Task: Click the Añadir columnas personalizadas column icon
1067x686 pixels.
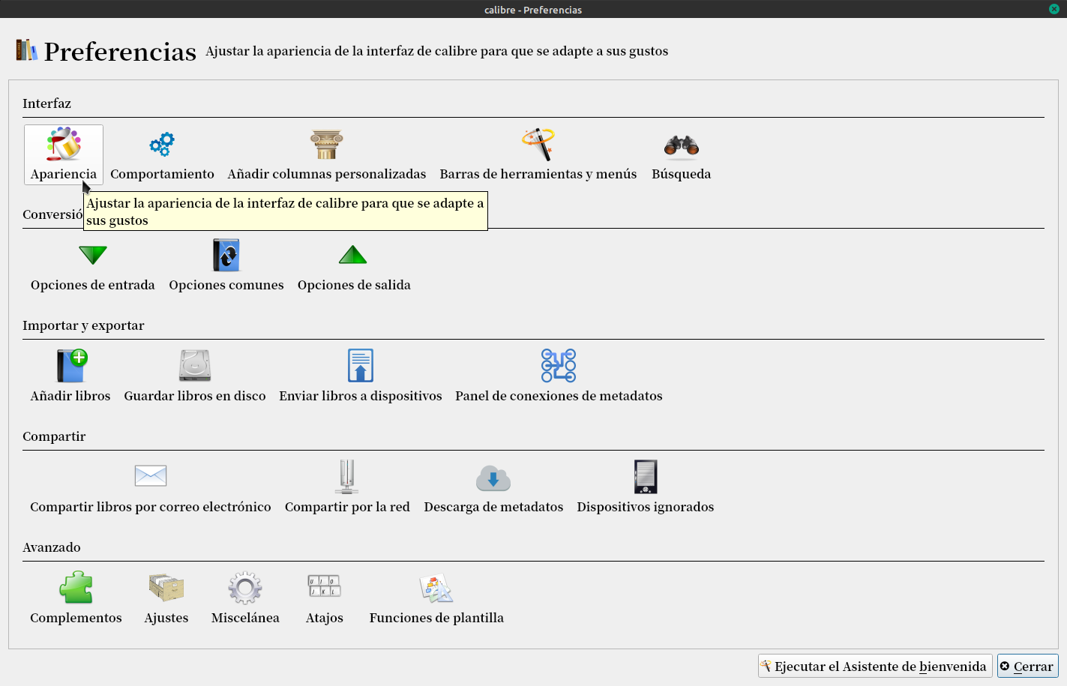Action: (327, 144)
